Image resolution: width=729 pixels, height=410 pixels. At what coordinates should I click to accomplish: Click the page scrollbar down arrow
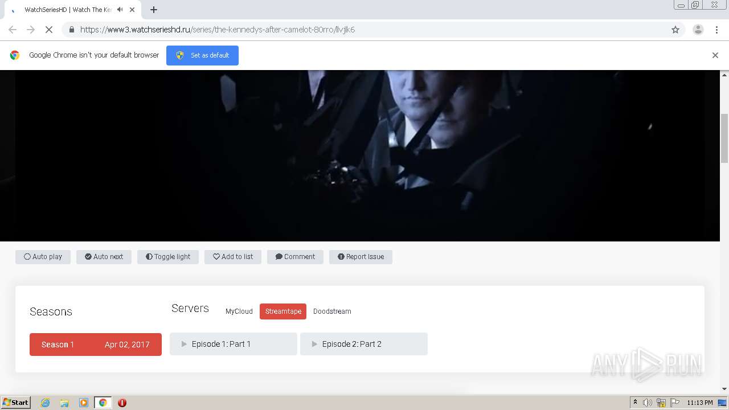pos(724,389)
